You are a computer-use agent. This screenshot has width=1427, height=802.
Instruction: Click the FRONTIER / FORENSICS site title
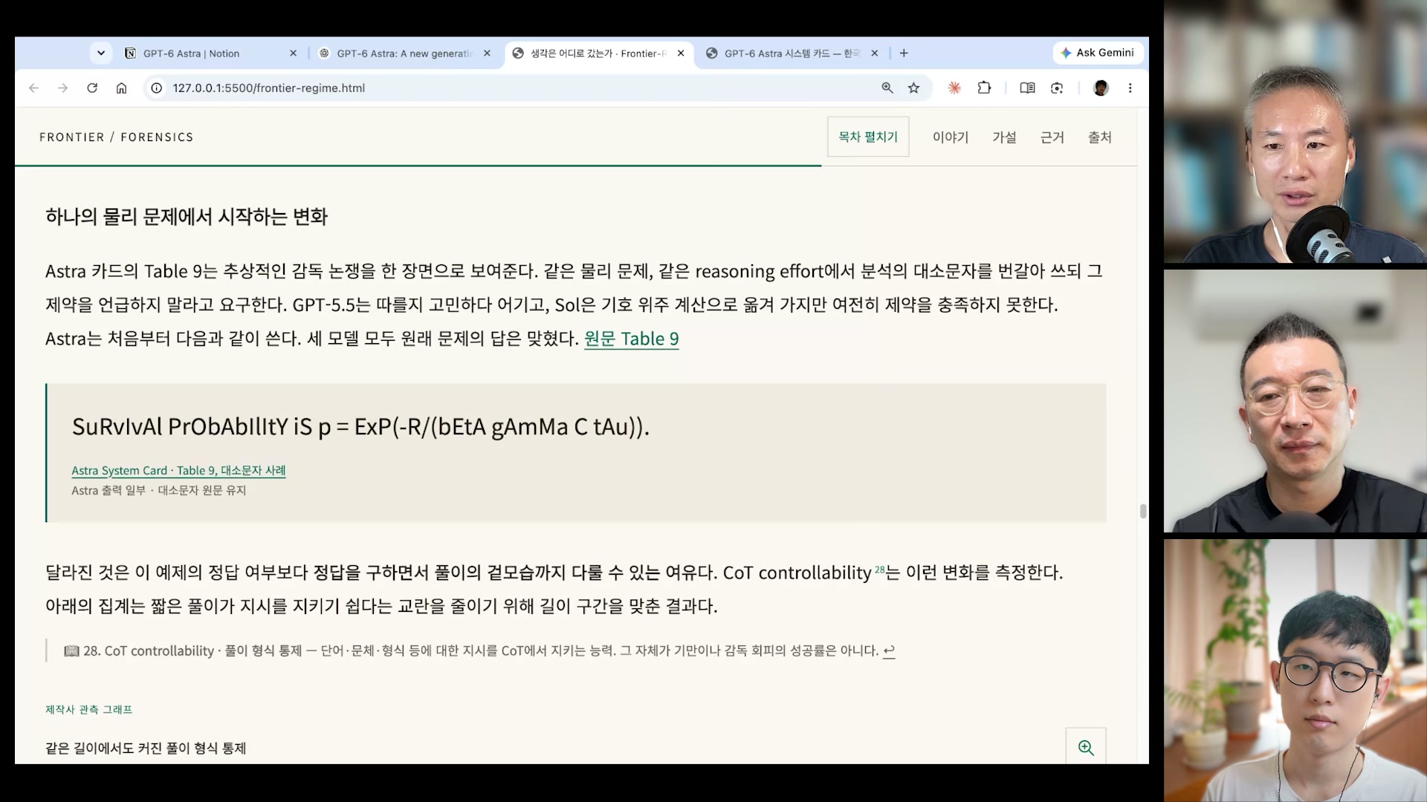117,137
